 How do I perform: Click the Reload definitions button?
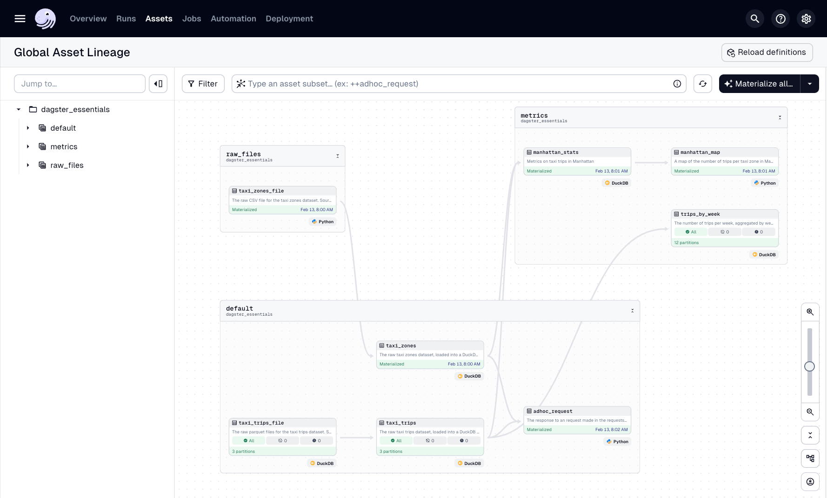click(767, 52)
